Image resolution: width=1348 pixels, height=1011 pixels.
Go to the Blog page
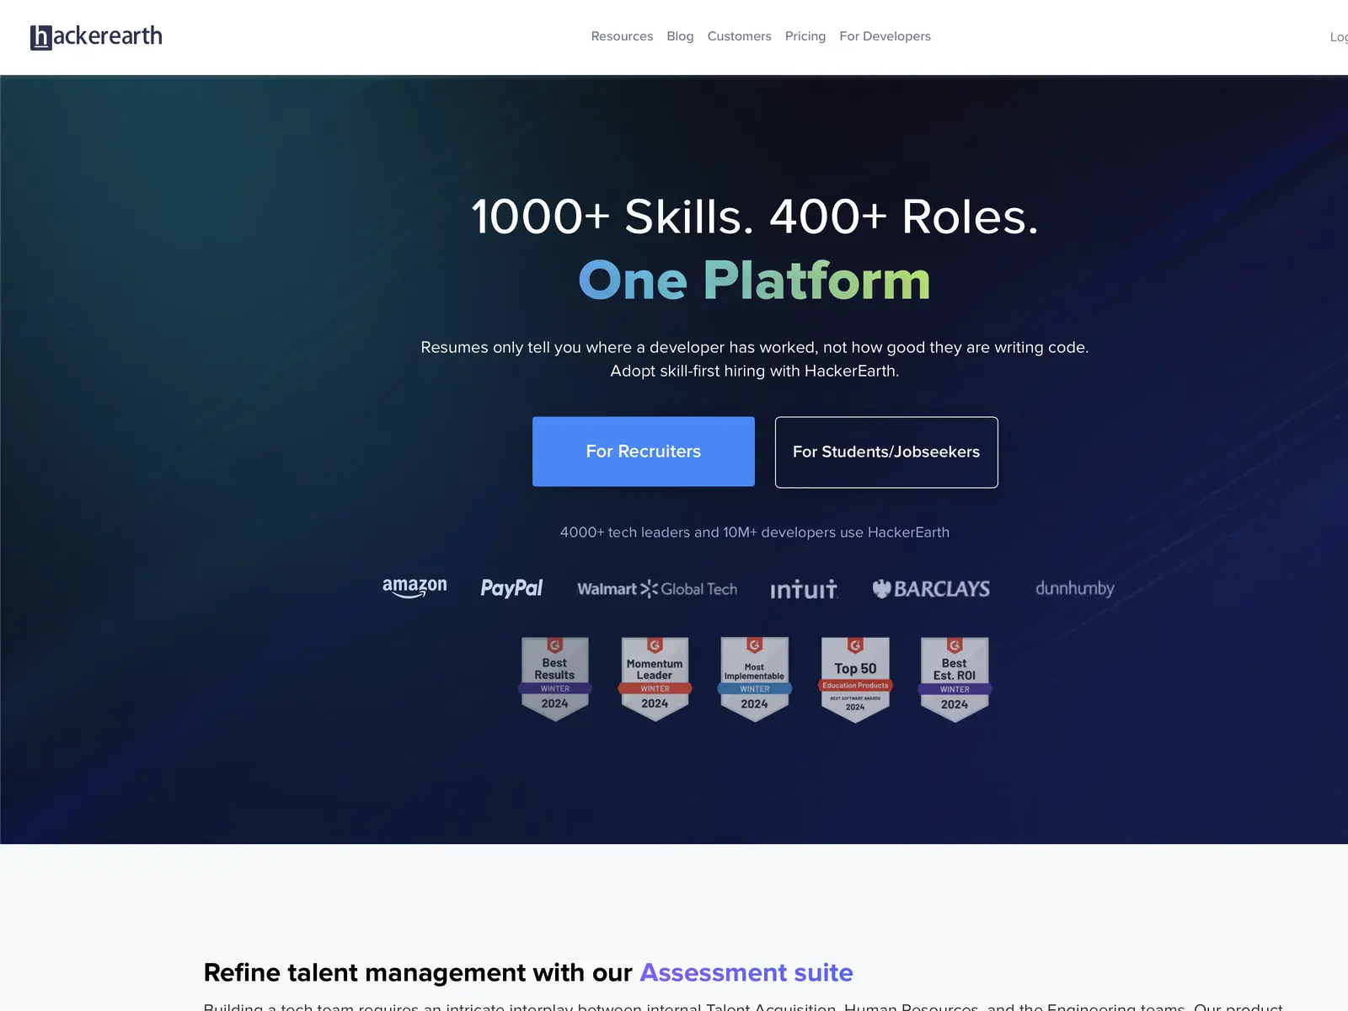point(680,36)
